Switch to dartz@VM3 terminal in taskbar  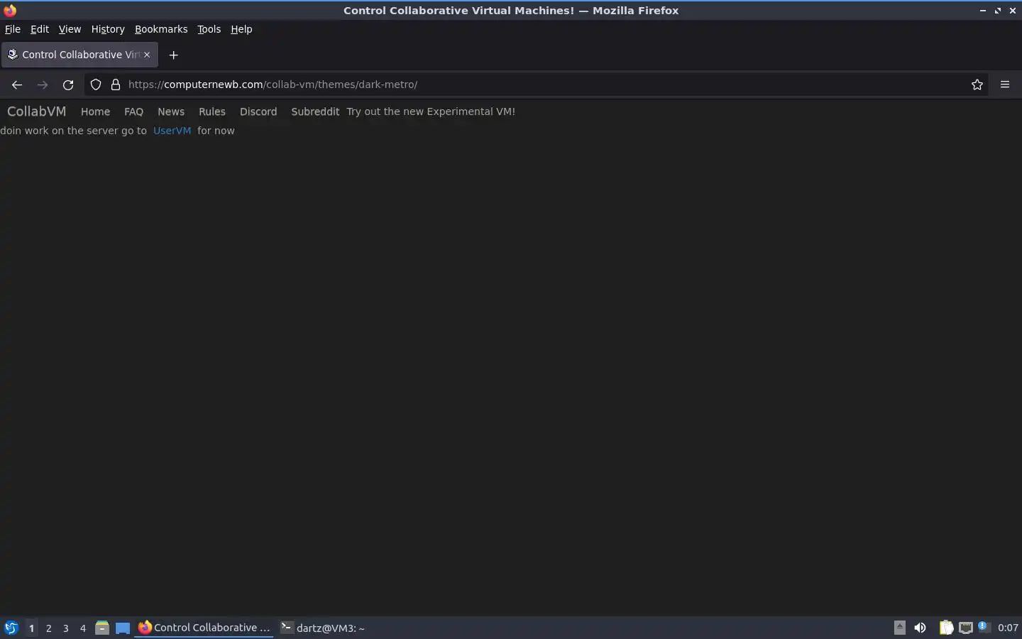click(x=323, y=628)
